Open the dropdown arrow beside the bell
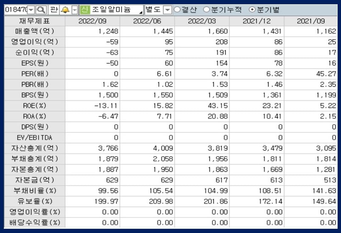 point(75,10)
